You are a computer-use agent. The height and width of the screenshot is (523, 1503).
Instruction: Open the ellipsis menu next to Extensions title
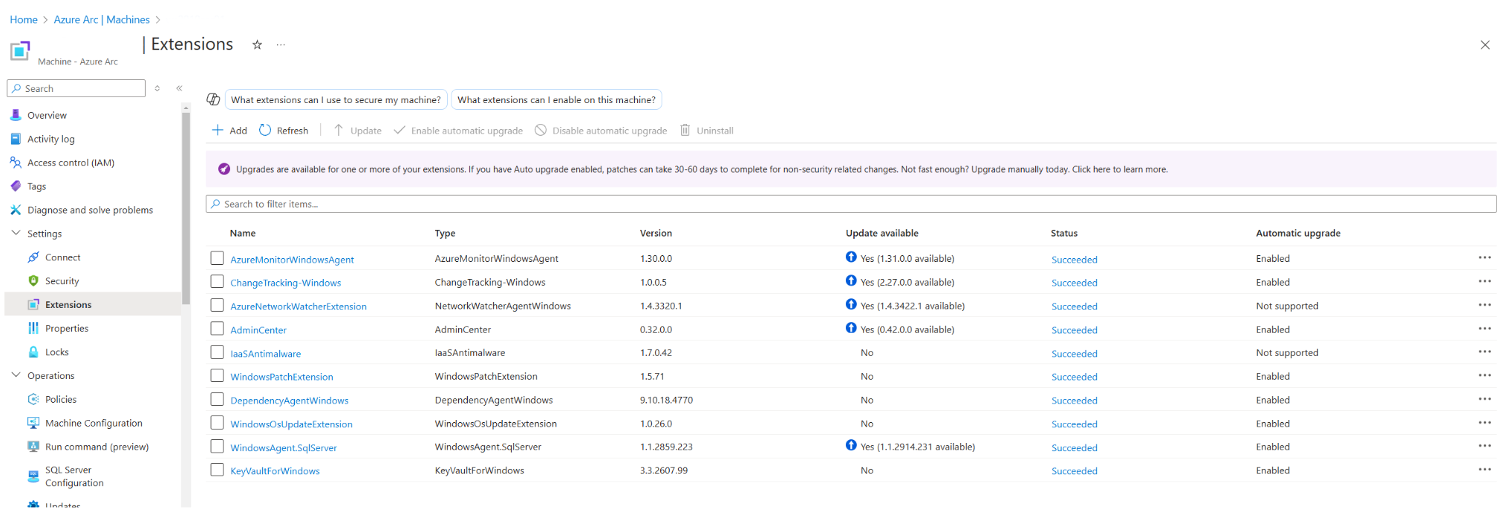pos(281,45)
